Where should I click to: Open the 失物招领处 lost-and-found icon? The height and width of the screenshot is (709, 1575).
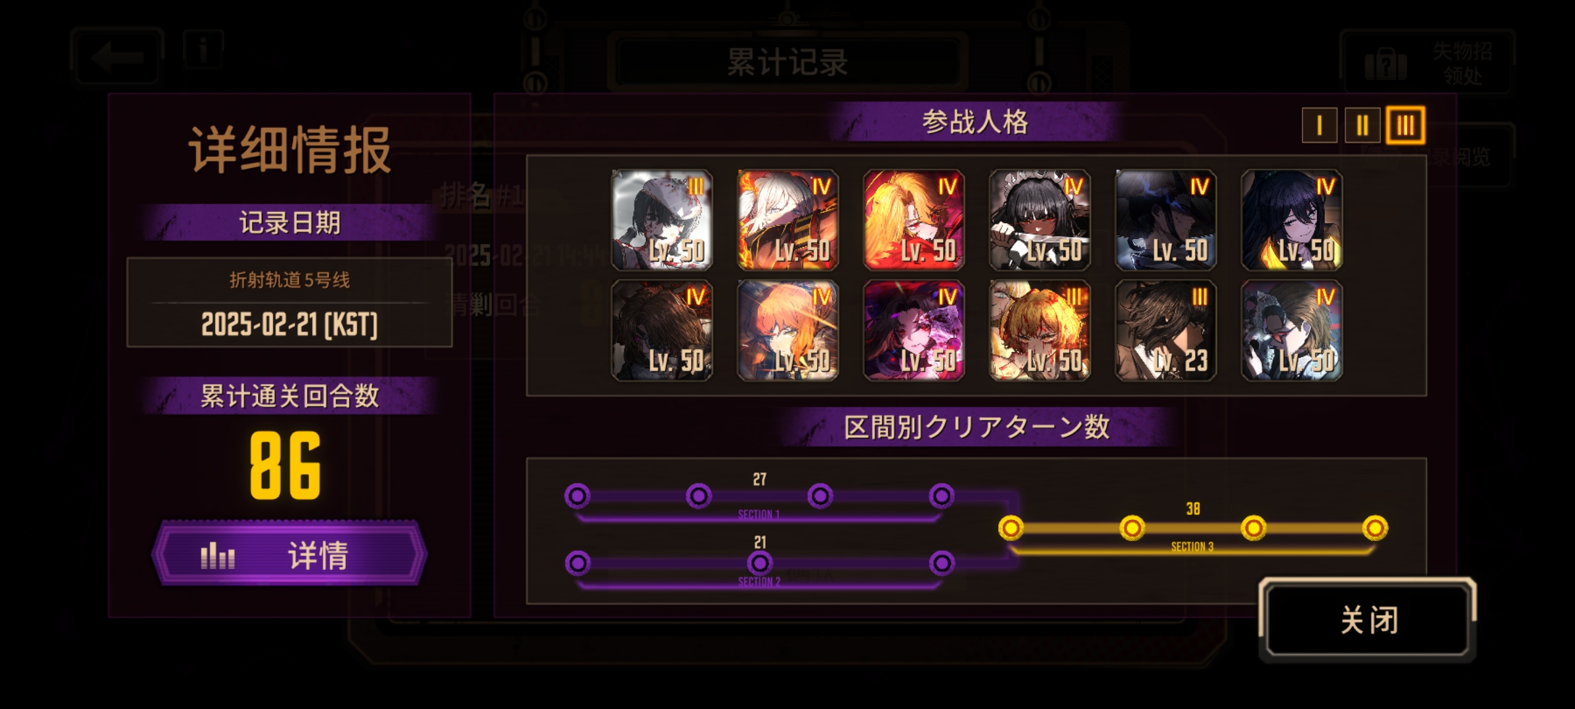click(x=1386, y=64)
